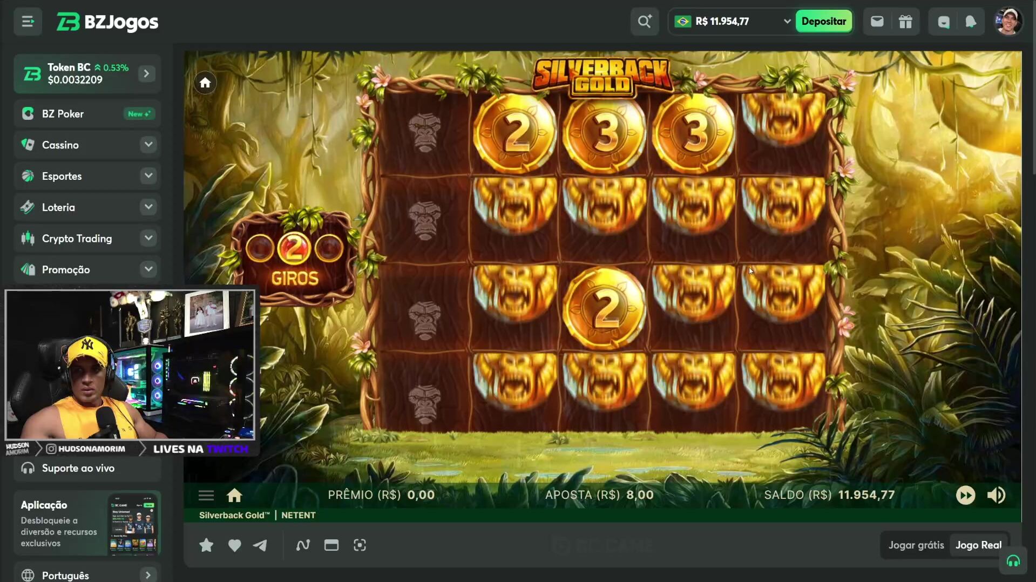Click the New badge on BZ Poker
1036x582 pixels.
pyautogui.click(x=139, y=114)
